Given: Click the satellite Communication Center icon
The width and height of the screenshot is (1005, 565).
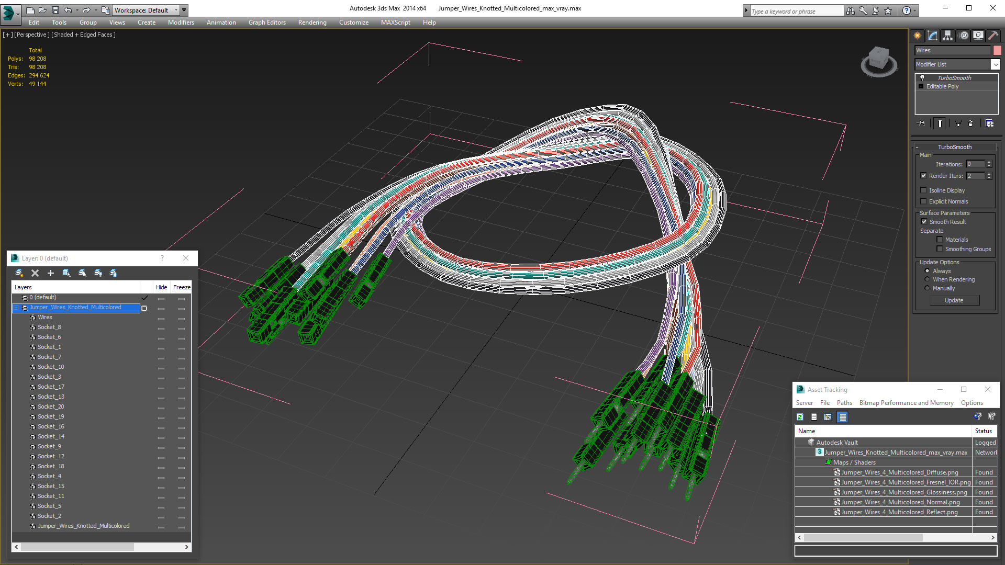Looking at the screenshot, I should (876, 10).
